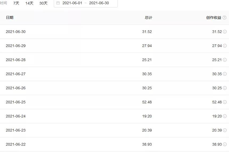Click the 创作收益 column header text
Viewport: 229px width, 152px height.
coord(214,18)
